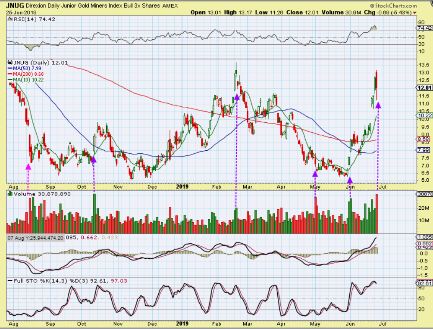Click the bar icon beside the Volume label
The width and height of the screenshot is (433, 329).
click(x=10, y=194)
